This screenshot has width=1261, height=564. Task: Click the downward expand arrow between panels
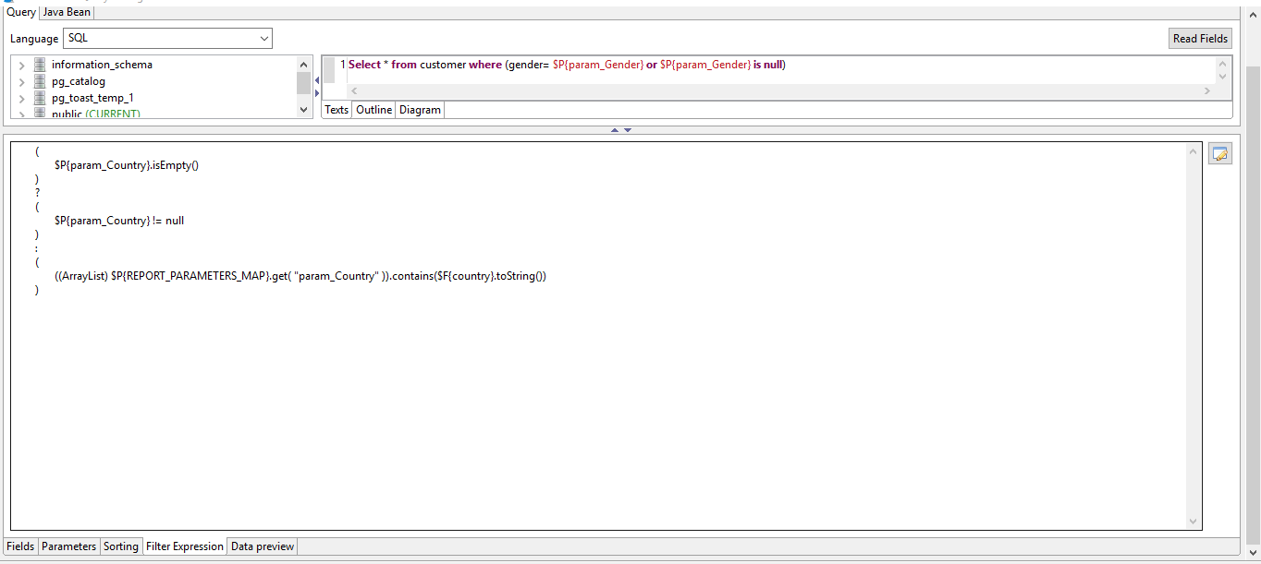tap(628, 129)
